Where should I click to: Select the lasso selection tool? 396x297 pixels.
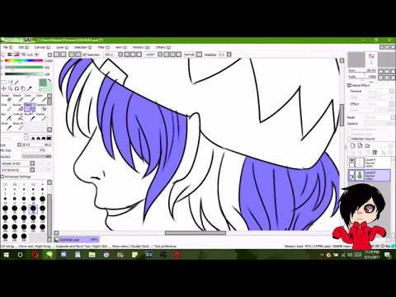[x=10, y=82]
